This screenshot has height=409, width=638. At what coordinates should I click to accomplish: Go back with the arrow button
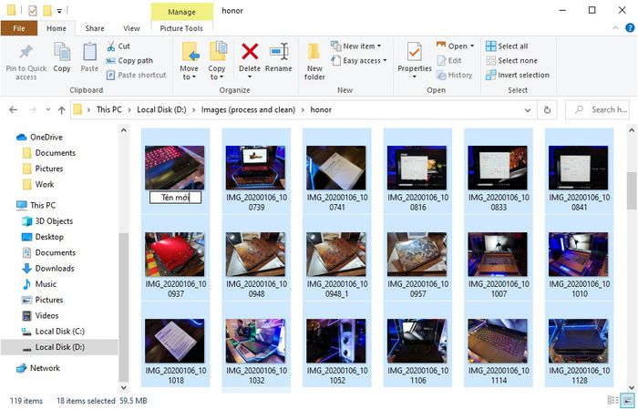(14, 110)
